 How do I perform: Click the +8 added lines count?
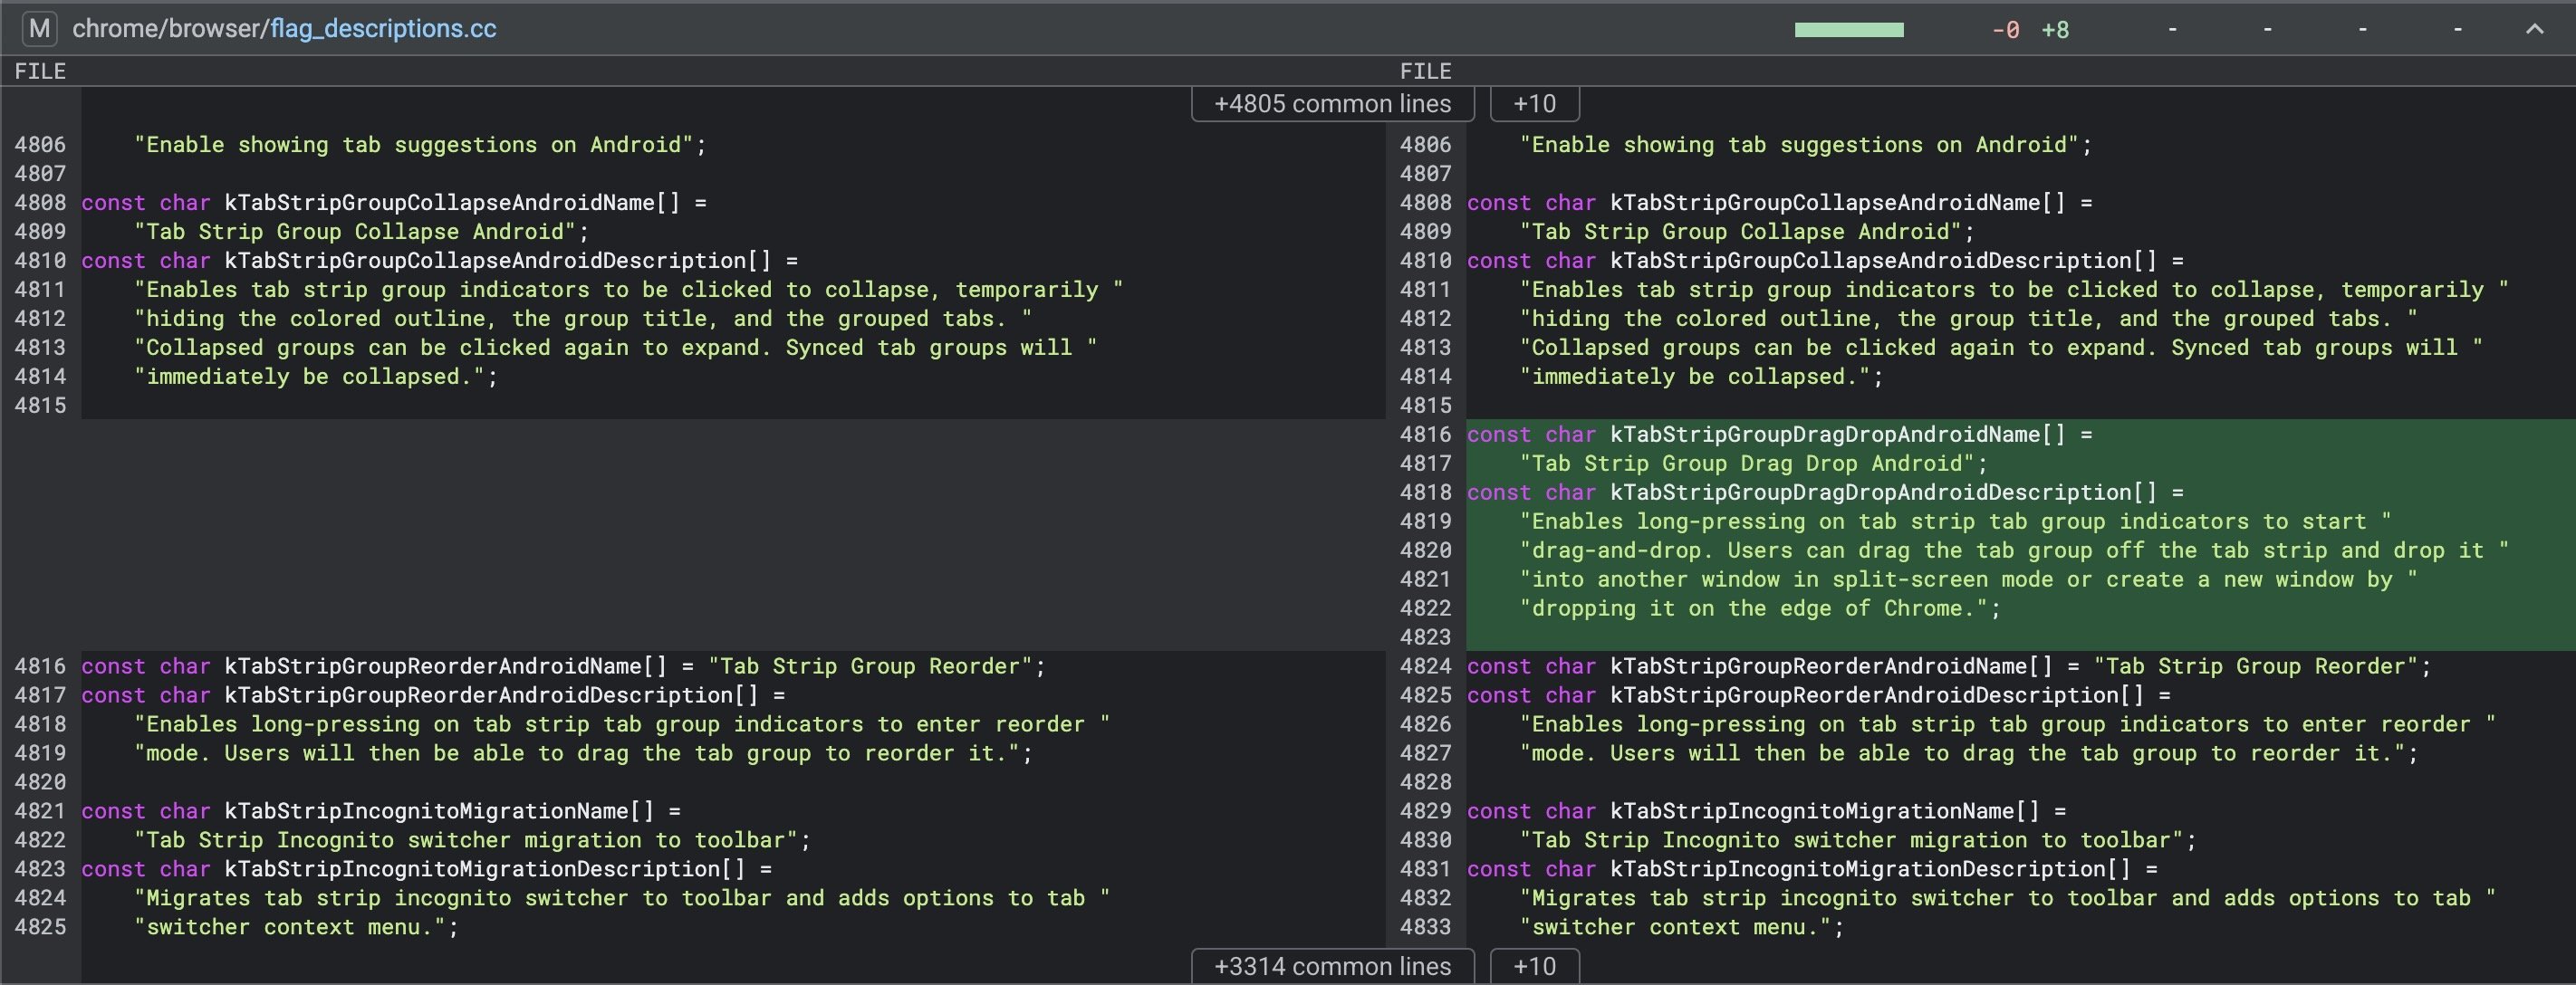coord(2055,30)
